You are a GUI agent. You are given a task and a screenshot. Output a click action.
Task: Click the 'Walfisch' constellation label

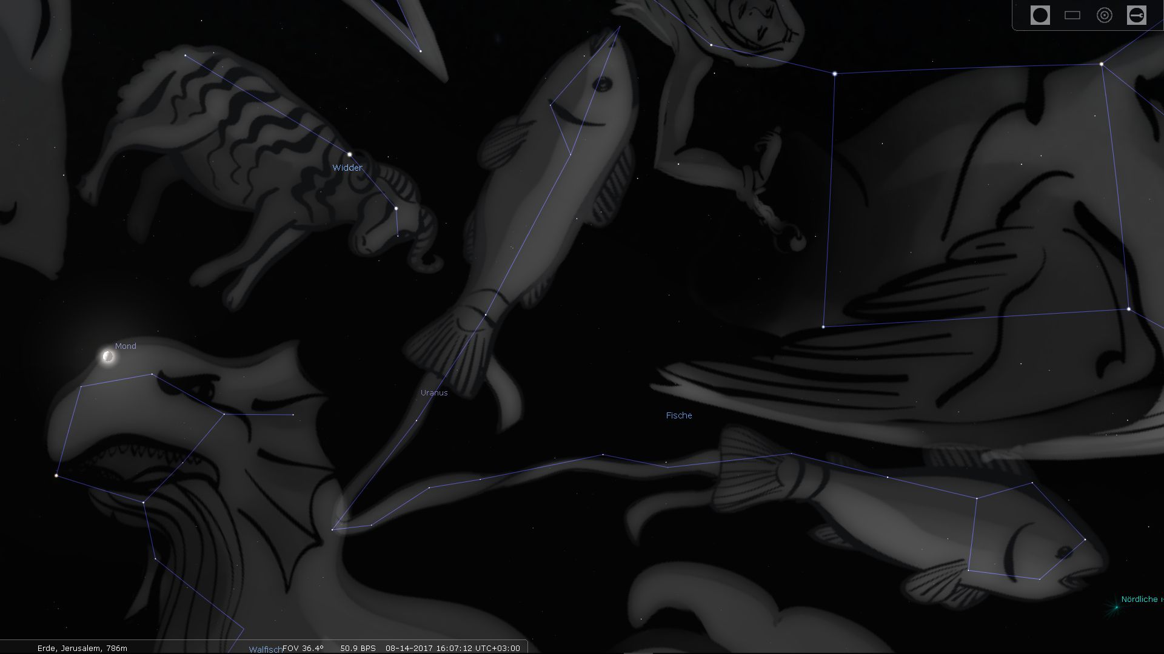coord(266,649)
